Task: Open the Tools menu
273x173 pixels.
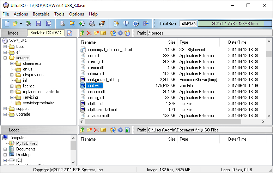Action: [59, 14]
